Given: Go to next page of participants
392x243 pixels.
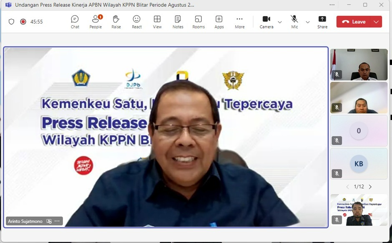Looking at the screenshot, I should (370, 187).
